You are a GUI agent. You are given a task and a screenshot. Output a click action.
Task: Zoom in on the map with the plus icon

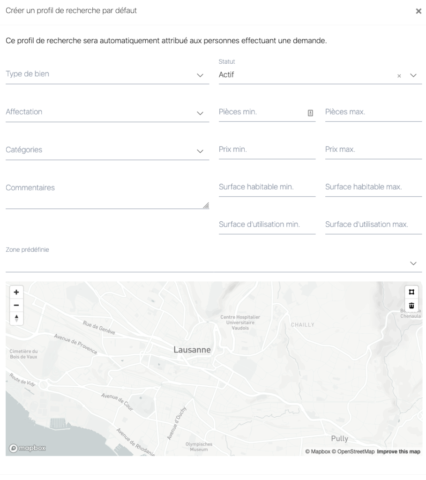click(16, 292)
